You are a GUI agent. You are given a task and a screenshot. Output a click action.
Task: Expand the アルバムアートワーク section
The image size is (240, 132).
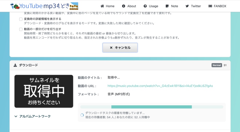coord(32,116)
